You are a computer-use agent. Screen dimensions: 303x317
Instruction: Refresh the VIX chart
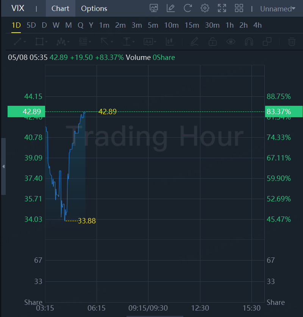[x=188, y=8]
